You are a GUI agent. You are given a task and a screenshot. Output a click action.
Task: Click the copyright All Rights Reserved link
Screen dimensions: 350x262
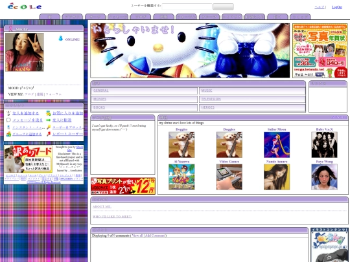click(x=44, y=182)
